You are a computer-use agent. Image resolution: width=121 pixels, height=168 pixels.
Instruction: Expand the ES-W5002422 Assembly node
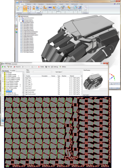click(3, 81)
